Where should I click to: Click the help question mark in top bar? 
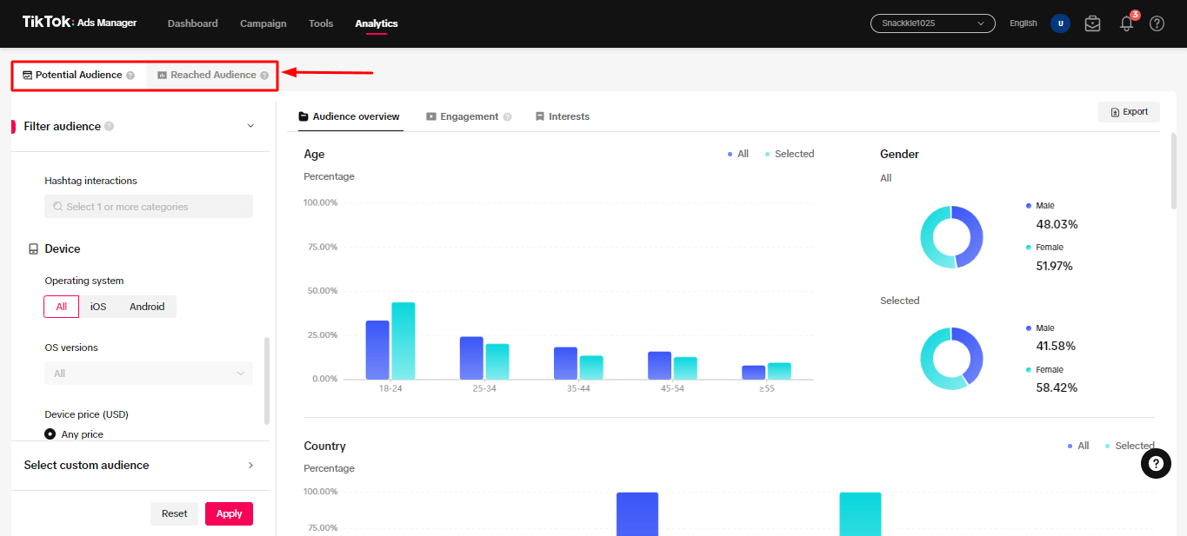pos(1157,23)
